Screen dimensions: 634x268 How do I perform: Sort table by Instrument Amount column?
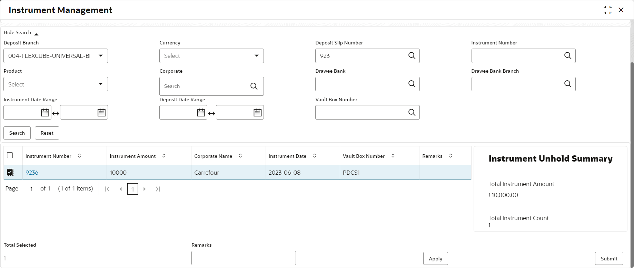pos(164,156)
